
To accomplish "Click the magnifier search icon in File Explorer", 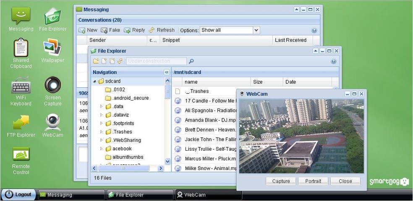I will (191, 61).
